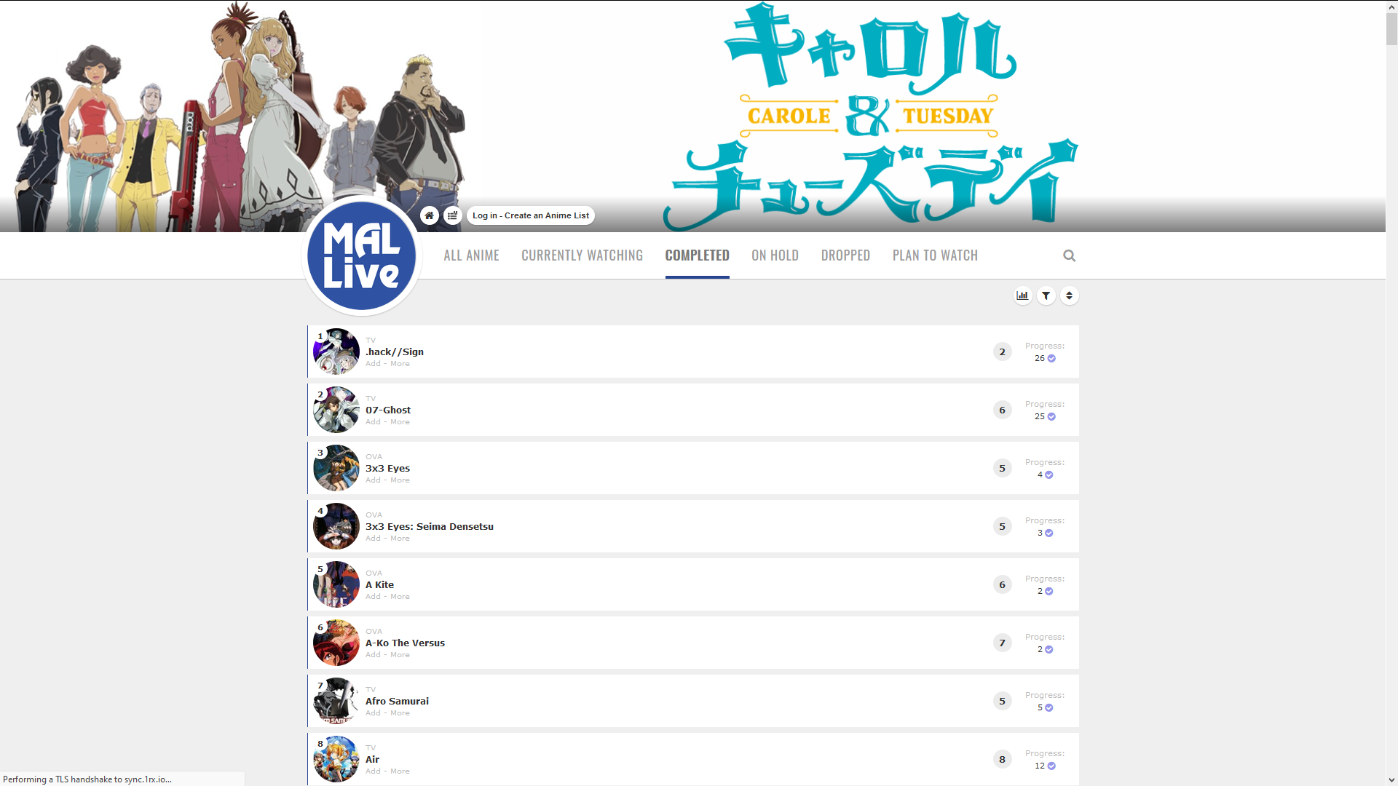The width and height of the screenshot is (1398, 786).
Task: Click the completed checkmark for Afro Samurai
Action: tap(1049, 708)
